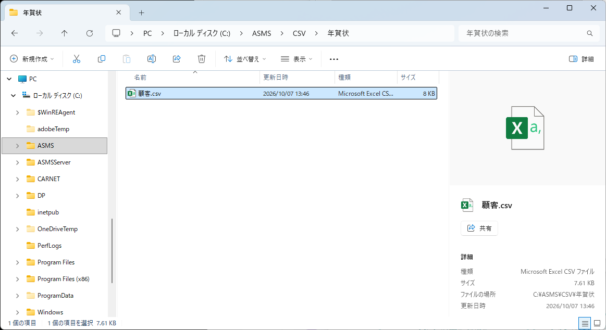Switch to details list view icon
This screenshot has width=606, height=330.
[x=585, y=323]
